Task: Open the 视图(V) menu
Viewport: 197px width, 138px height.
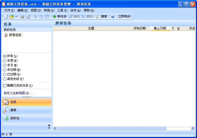Action: coord(36,10)
